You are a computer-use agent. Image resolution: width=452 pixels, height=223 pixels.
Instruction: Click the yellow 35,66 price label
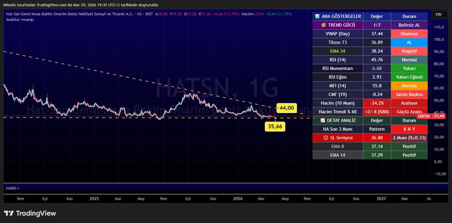275,127
